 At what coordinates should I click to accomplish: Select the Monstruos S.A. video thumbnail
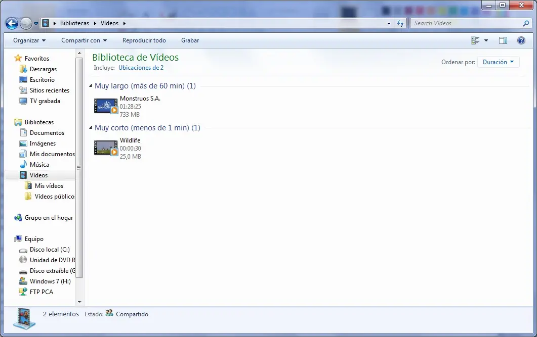(106, 106)
